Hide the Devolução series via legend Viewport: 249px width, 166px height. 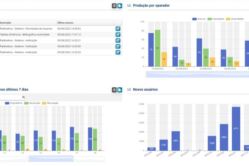coord(32,103)
